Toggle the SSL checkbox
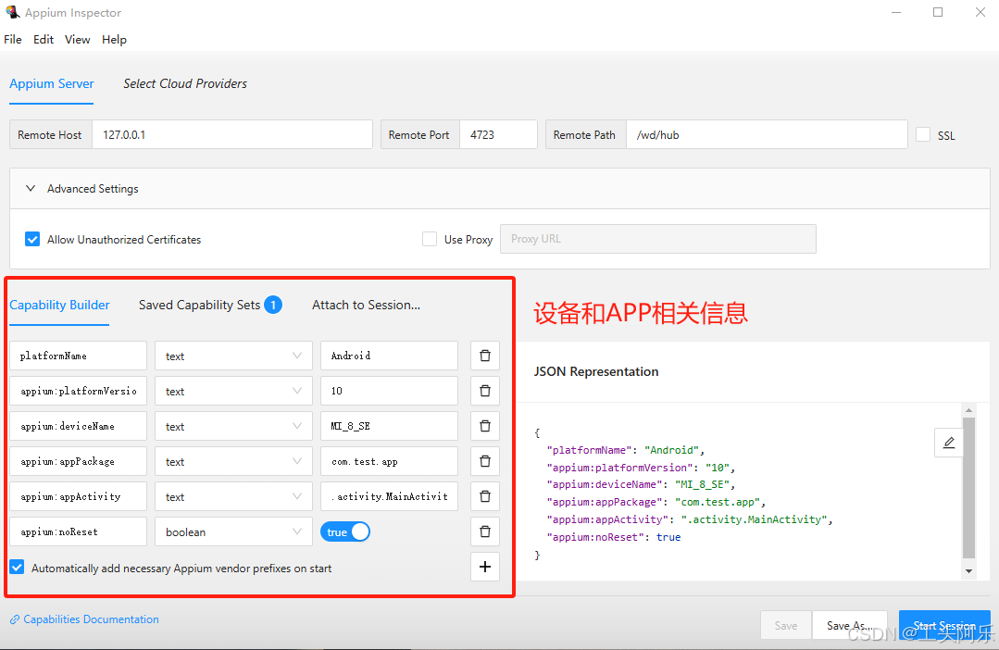 pyautogui.click(x=923, y=134)
